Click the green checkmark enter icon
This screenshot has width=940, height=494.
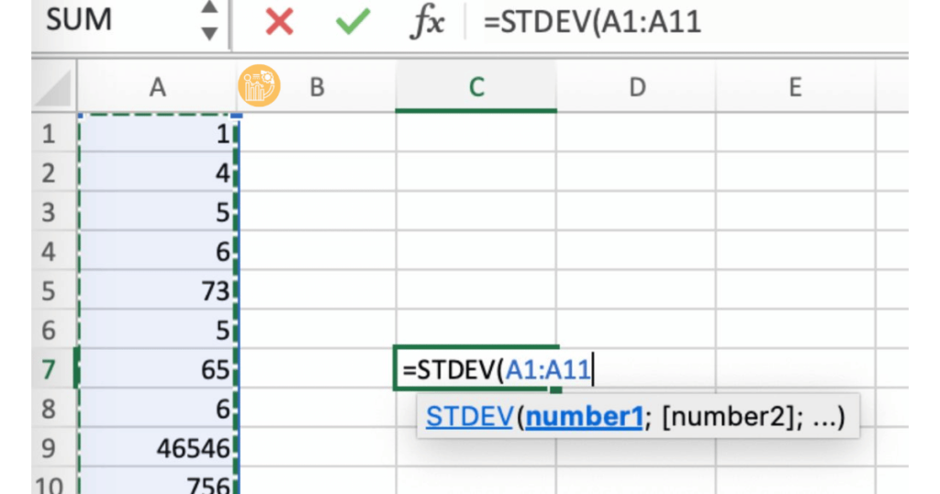coord(352,22)
